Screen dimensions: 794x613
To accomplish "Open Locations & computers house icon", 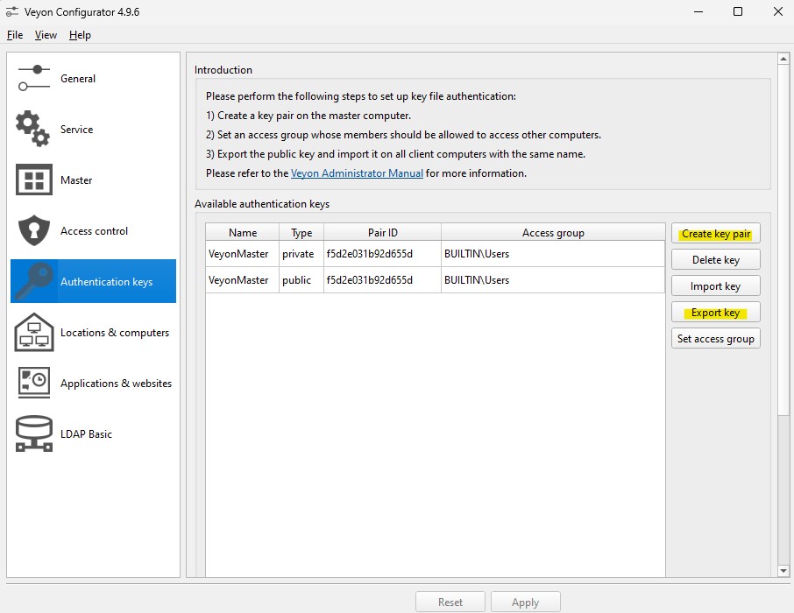I will (x=34, y=332).
